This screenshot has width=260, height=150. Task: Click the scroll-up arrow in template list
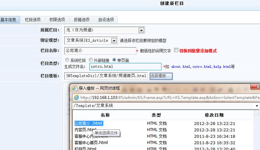(256, 113)
